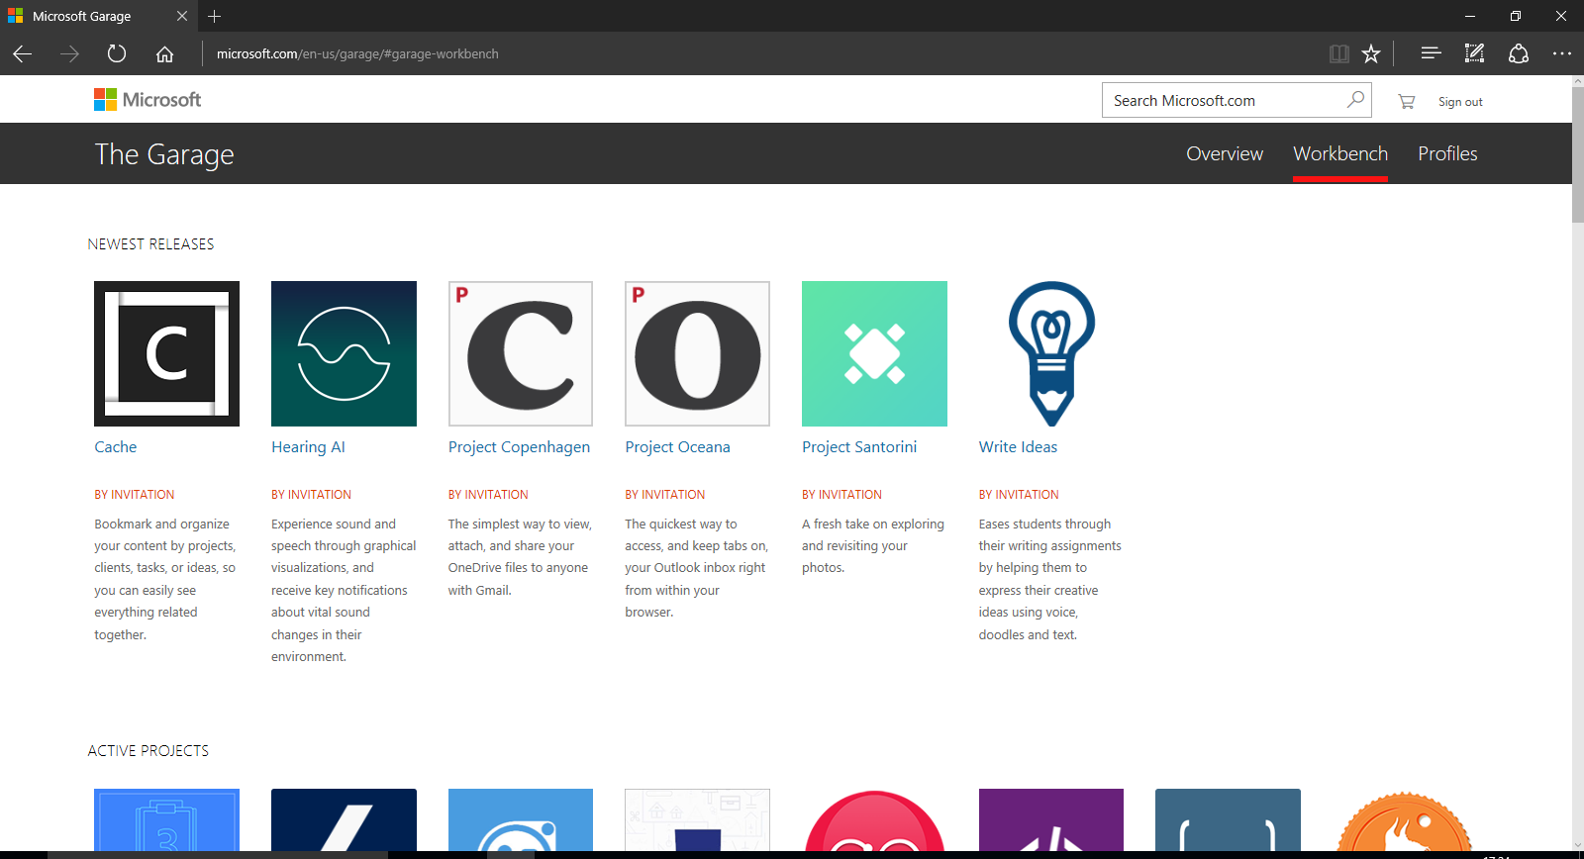1584x859 pixels.
Task: Open the dark navy slash project icon
Action: click(344, 820)
